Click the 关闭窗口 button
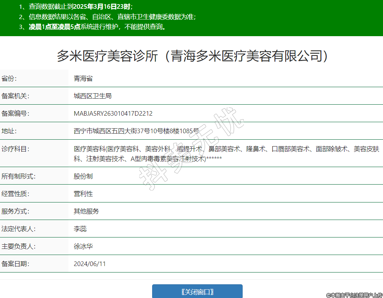Screen dimensions: 383x298 click(x=197, y=292)
